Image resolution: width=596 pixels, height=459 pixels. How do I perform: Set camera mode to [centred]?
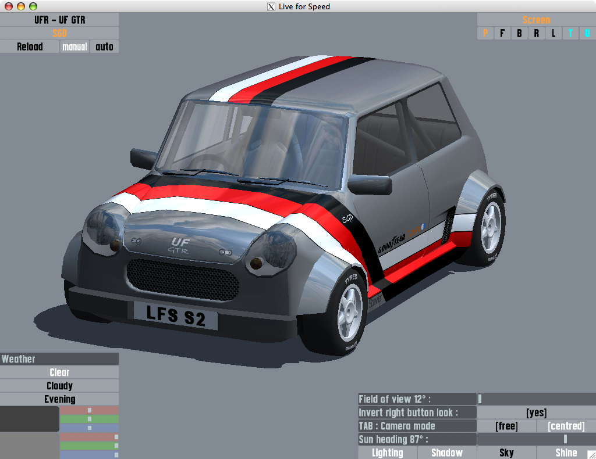tap(566, 426)
